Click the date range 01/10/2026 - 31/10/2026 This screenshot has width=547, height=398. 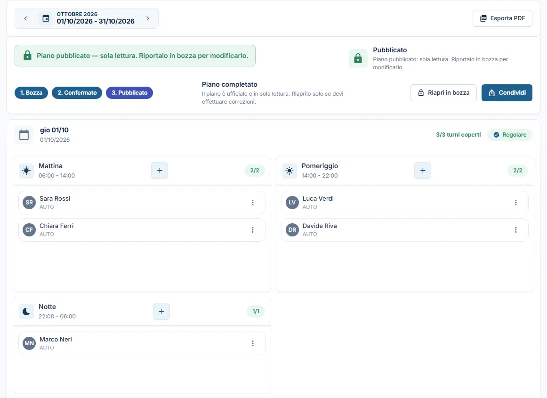[96, 21]
